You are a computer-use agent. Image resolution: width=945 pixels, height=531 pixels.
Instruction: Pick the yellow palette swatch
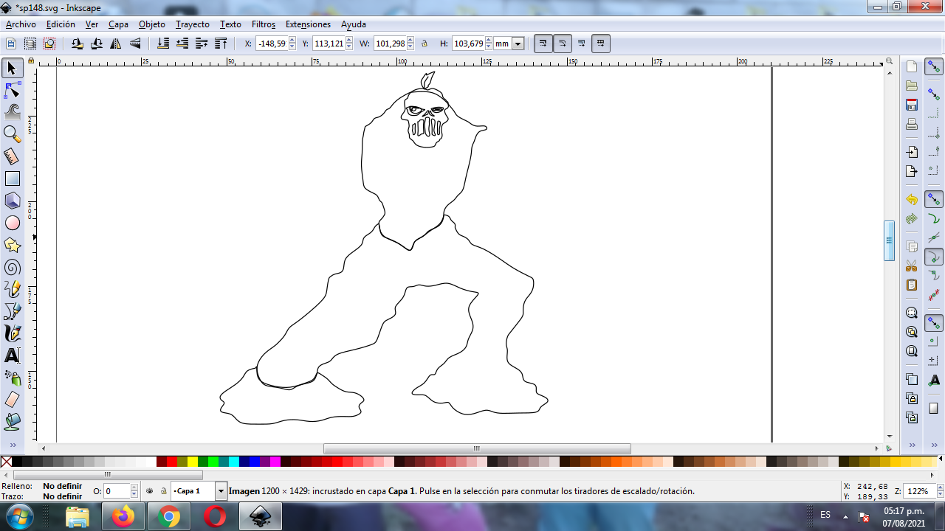pos(193,462)
